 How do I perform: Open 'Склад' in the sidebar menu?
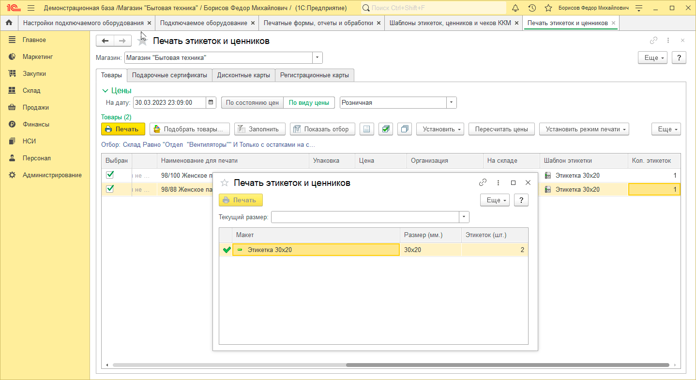click(x=31, y=90)
